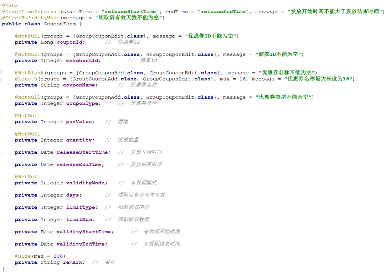Click the message "优惠券类型不能为空"
The height and width of the screenshot is (272, 385).
(284, 97)
